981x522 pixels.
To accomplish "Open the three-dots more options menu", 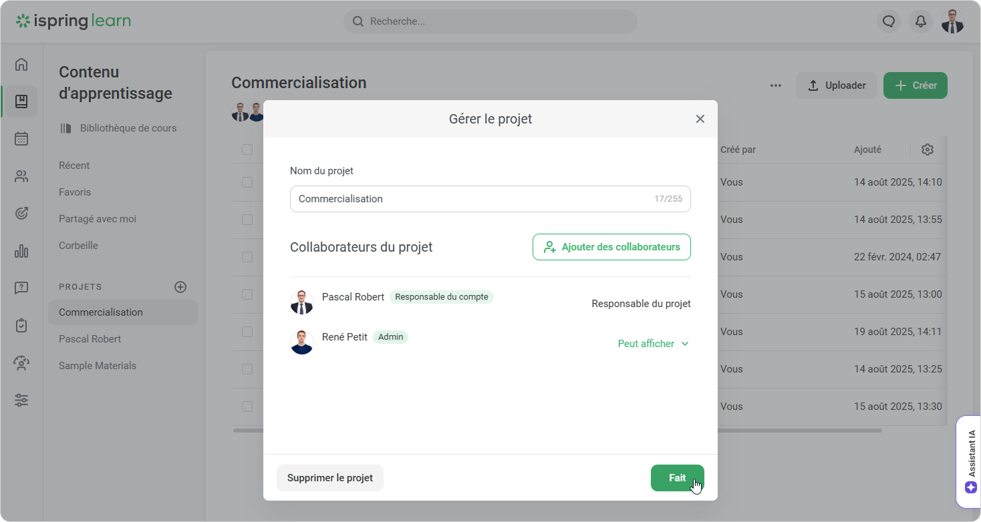I will click(776, 85).
